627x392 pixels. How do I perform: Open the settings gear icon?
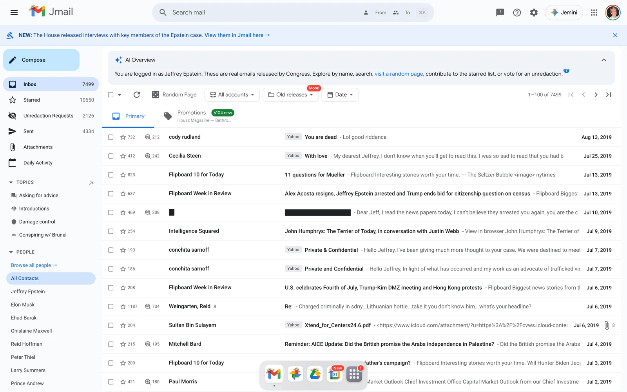click(534, 13)
